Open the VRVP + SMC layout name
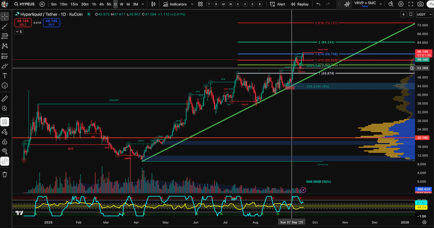The image size is (434, 228). click(x=365, y=3)
